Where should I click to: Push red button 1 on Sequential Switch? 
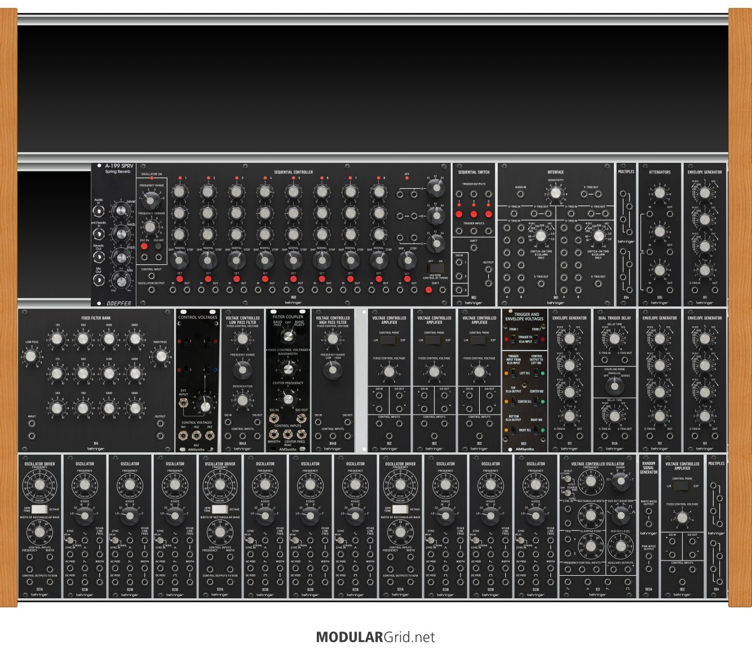click(x=459, y=215)
